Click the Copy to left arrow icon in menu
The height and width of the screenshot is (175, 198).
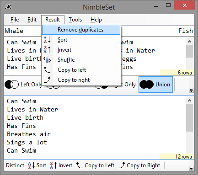click(x=47, y=69)
